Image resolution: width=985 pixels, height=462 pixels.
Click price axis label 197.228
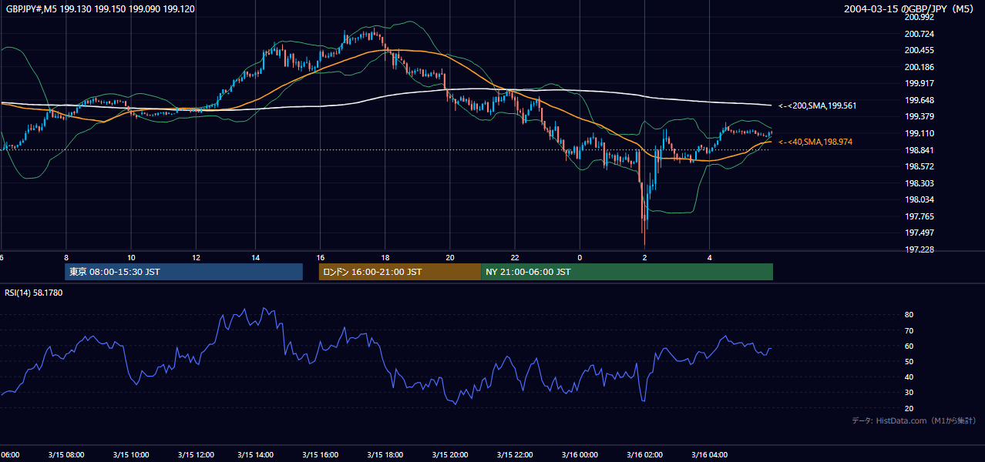(919, 249)
